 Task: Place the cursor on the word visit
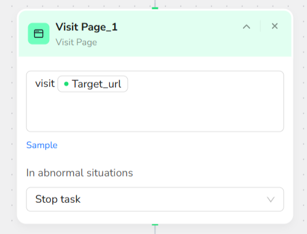[45, 84]
